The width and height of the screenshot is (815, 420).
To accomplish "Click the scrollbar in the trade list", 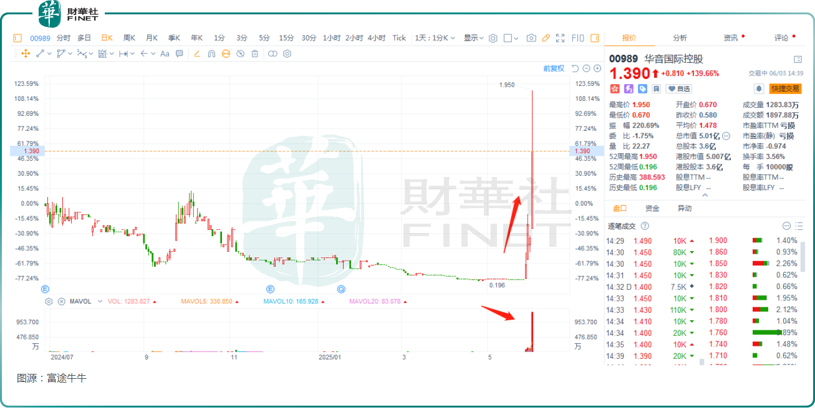I will click(x=803, y=257).
